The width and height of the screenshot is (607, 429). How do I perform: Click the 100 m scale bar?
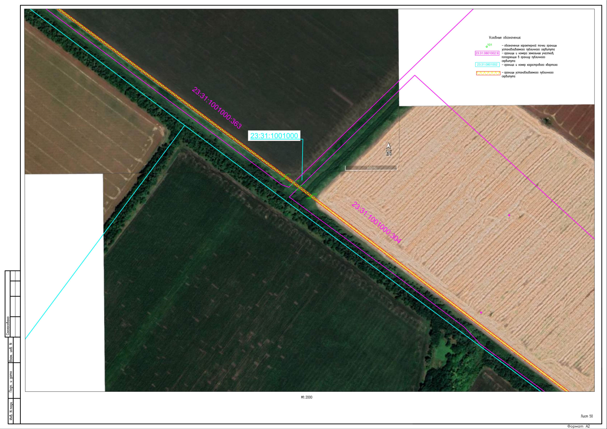pos(371,168)
